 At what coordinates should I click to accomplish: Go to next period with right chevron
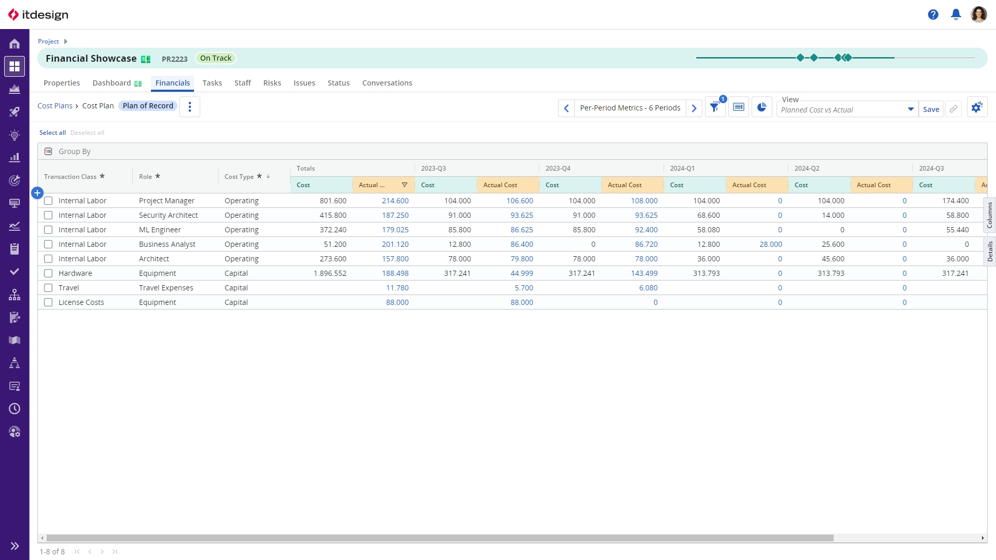pyautogui.click(x=694, y=108)
